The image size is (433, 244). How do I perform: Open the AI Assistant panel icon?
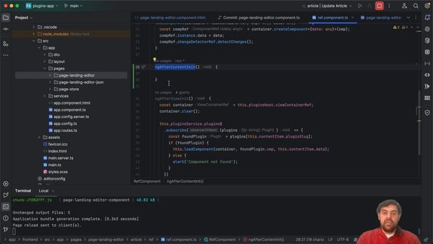click(x=427, y=29)
